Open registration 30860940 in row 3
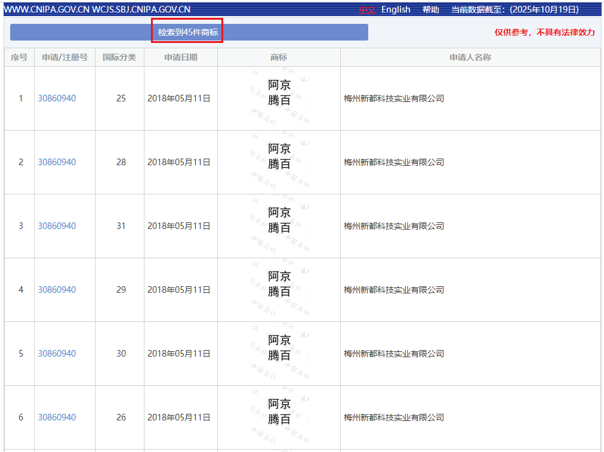The image size is (604, 452). pyautogui.click(x=57, y=226)
